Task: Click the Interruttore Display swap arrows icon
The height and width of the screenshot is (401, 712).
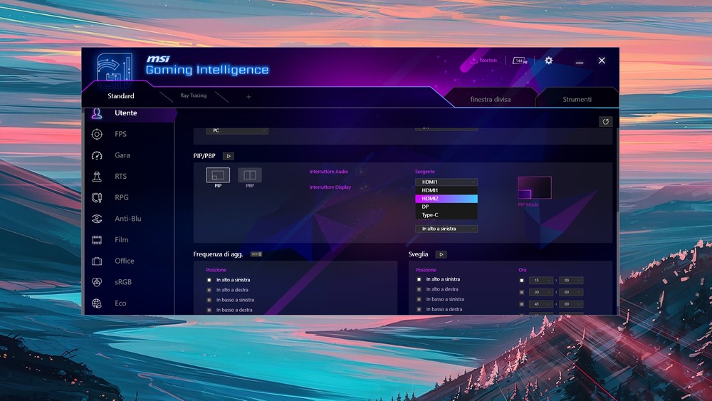Action: coord(364,187)
